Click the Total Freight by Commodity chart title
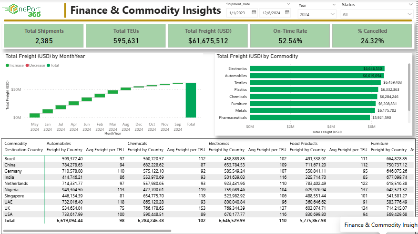This screenshot has width=418, height=234. 257,57
